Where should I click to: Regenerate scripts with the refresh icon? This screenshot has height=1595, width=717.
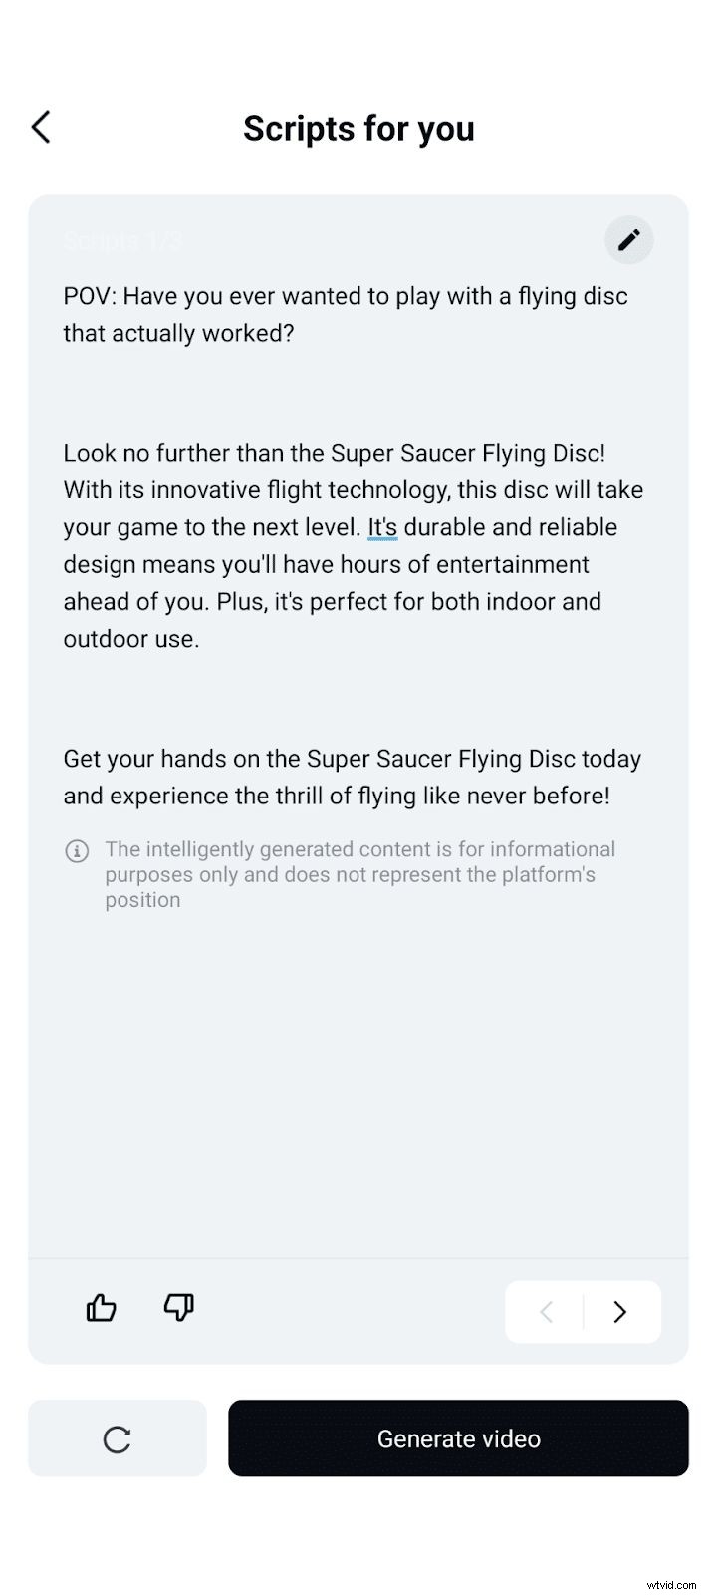pyautogui.click(x=118, y=1438)
